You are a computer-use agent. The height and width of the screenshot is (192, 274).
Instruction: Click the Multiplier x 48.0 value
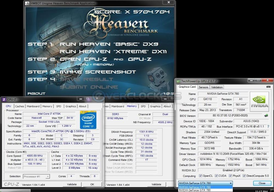(35, 160)
